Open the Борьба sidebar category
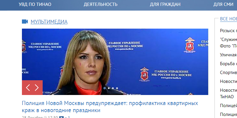This screenshot has width=237, height=118. point(228,64)
